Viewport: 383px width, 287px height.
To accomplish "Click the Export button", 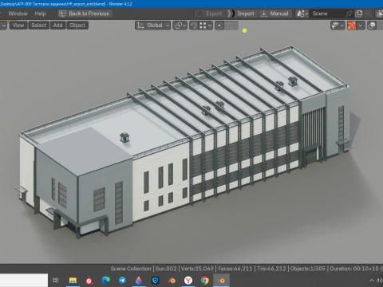I will [211, 14].
